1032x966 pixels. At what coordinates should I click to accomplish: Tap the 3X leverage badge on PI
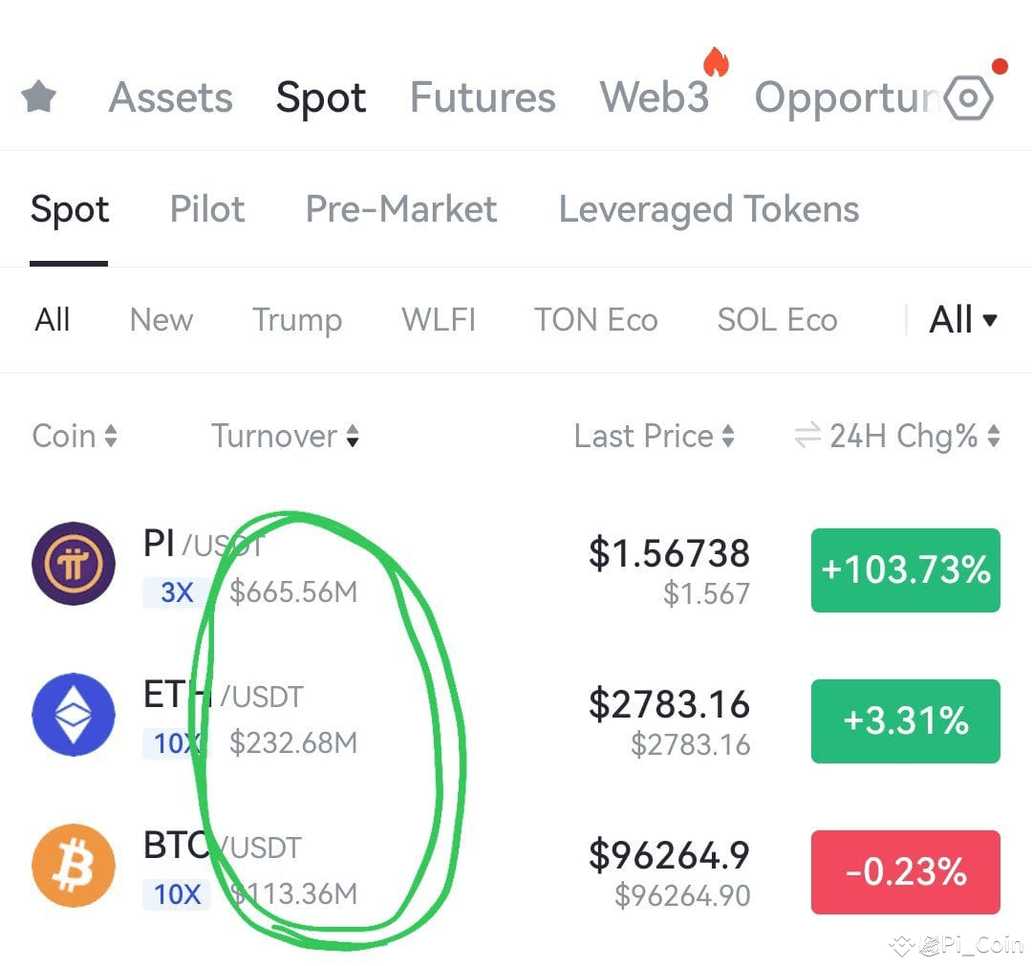177,592
